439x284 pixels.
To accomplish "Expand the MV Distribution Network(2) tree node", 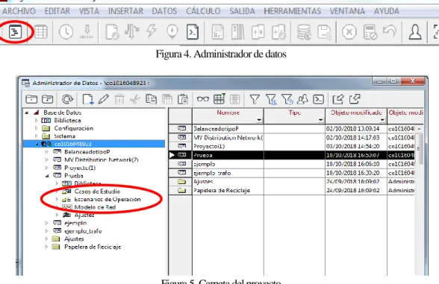I will point(47,160).
